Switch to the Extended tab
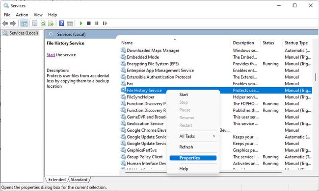This screenshot has width=319, height=191. pos(57,180)
